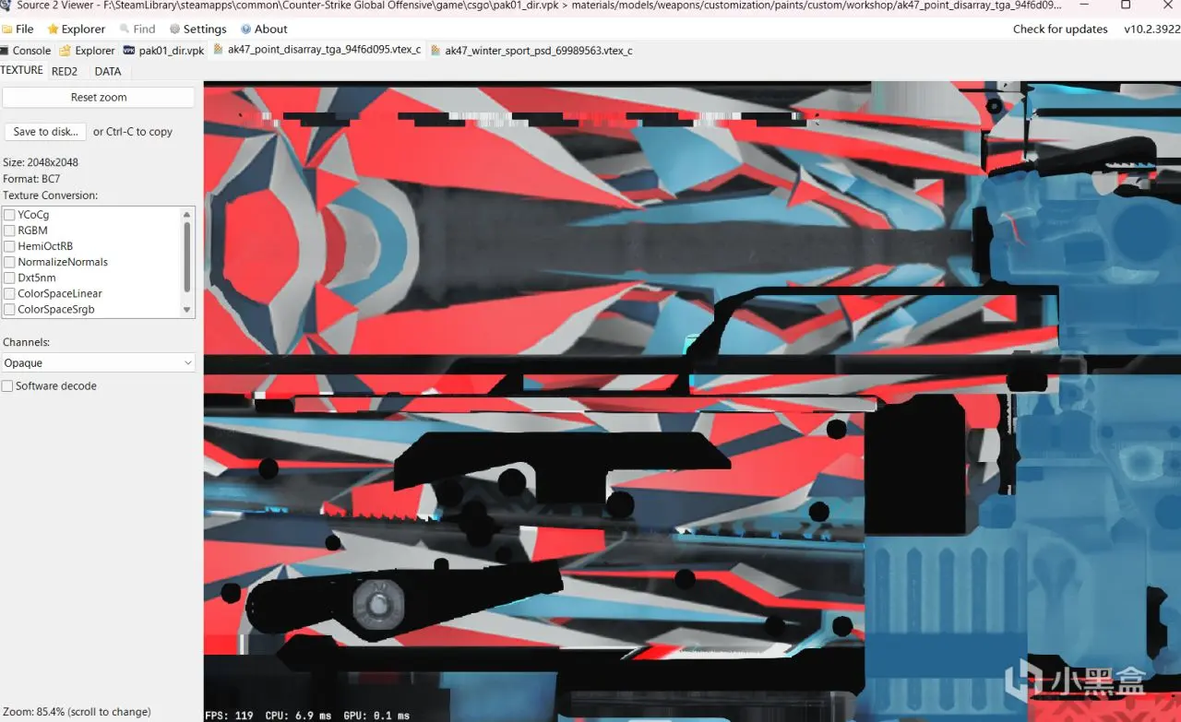Click the v10.2.3922 version label
The width and height of the screenshot is (1181, 722).
pyautogui.click(x=1151, y=29)
